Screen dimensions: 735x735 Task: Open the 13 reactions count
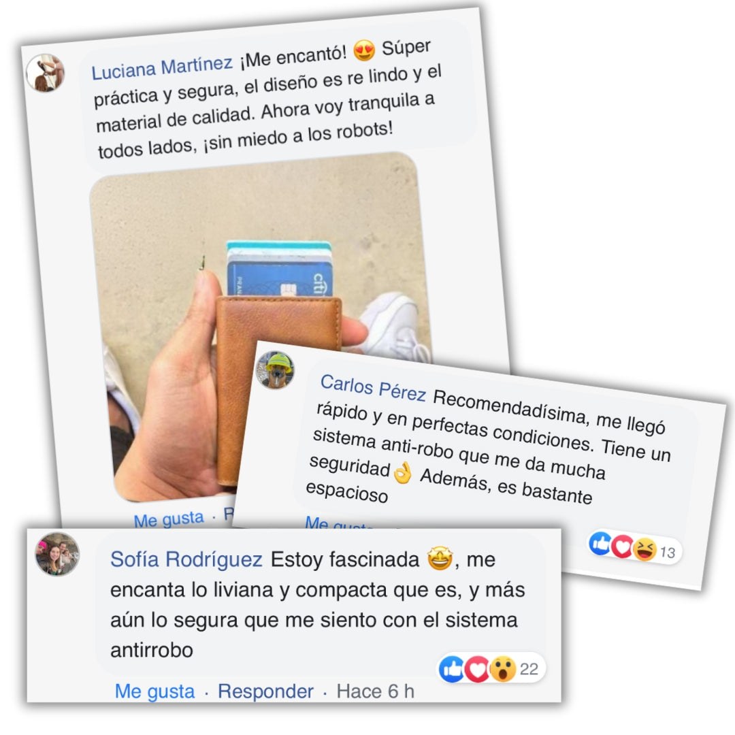[668, 552]
